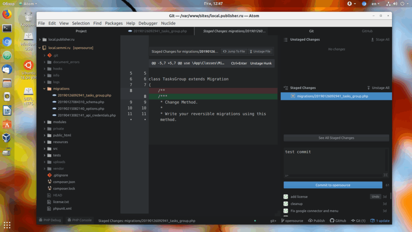
Task: Click the Unstage File button
Action: pyautogui.click(x=260, y=51)
